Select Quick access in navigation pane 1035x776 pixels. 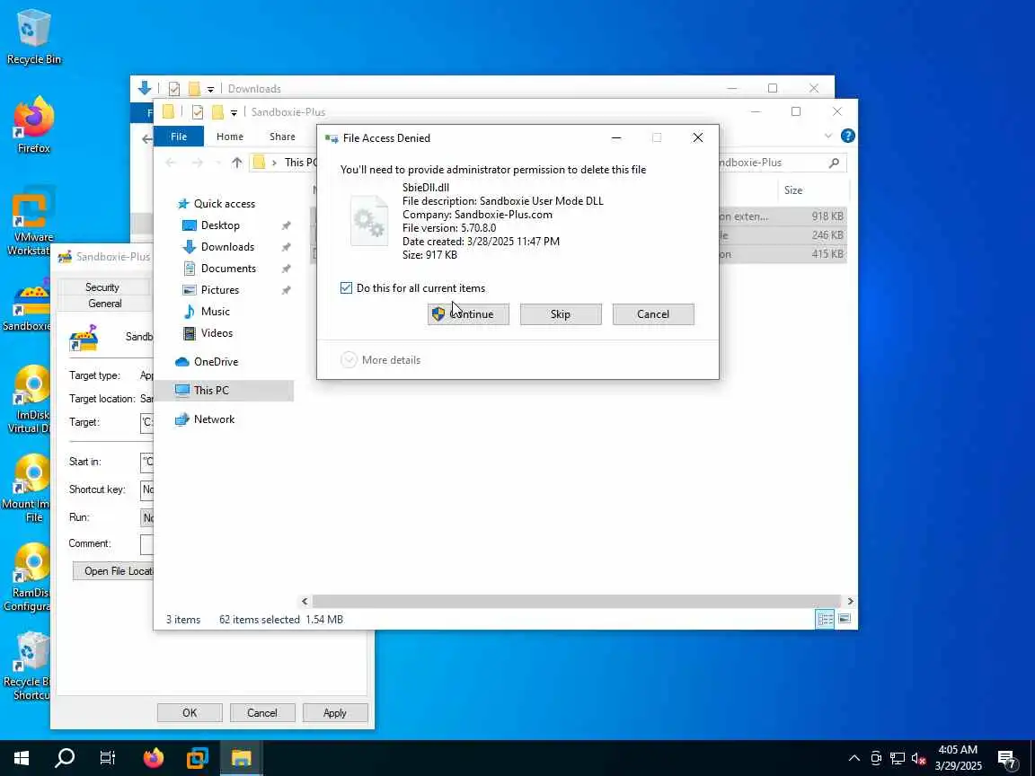pyautogui.click(x=224, y=204)
